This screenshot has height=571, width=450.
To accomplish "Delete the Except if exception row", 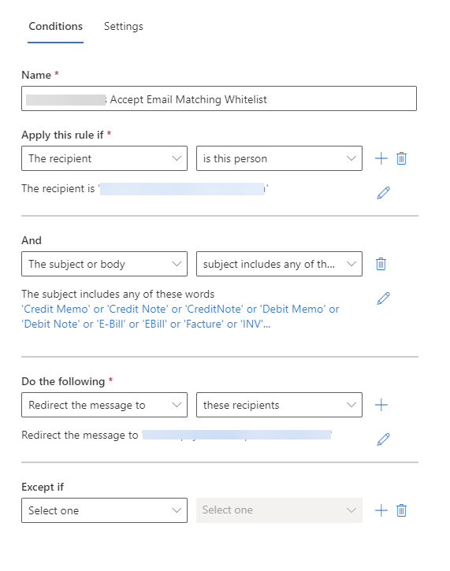I will [x=402, y=510].
